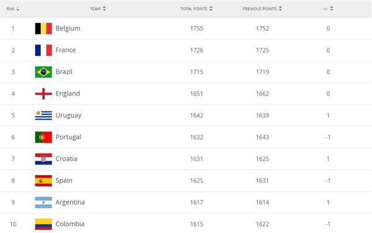Click the TEAM header label
Screen dimensions: 372x233
96,9
